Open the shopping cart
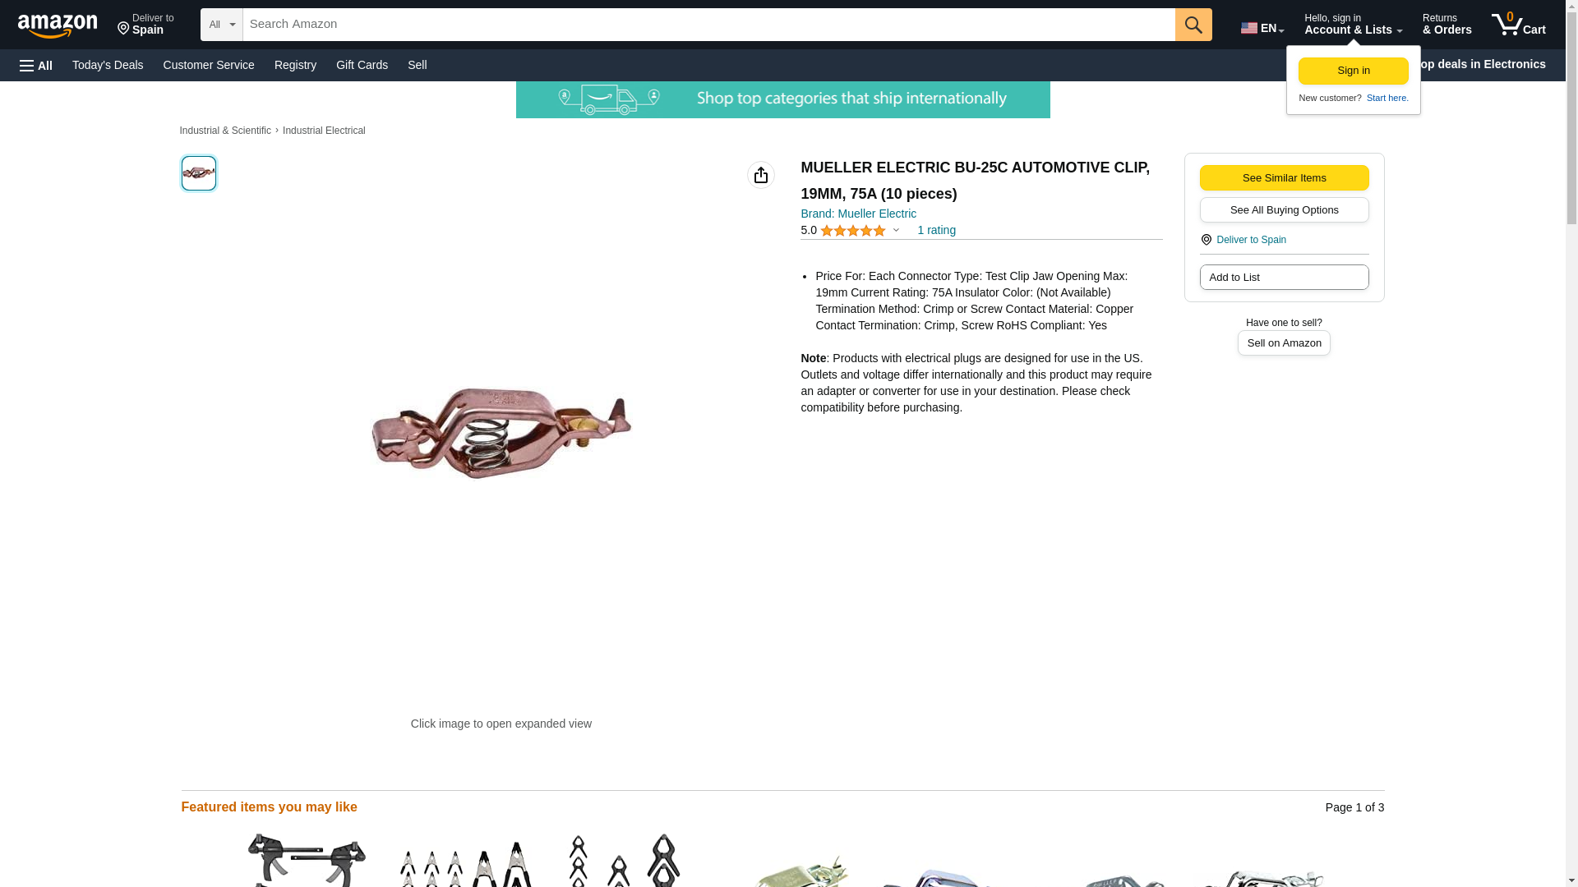The image size is (1578, 887). (1519, 25)
